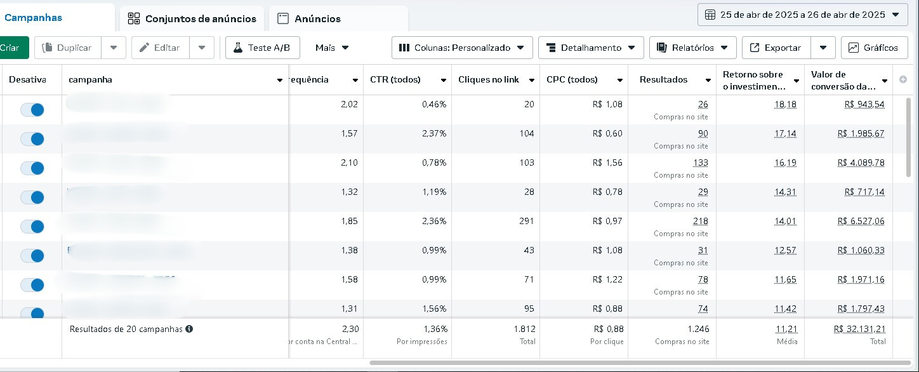
Task: Click the calendar icon in date range
Action: pos(710,14)
